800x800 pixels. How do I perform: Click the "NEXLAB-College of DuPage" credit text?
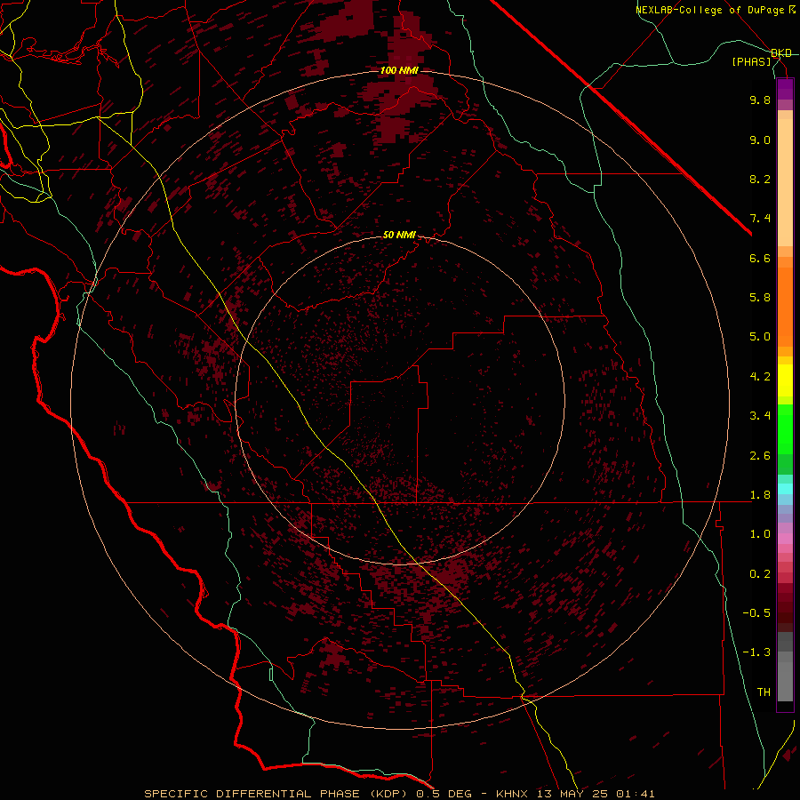711,10
